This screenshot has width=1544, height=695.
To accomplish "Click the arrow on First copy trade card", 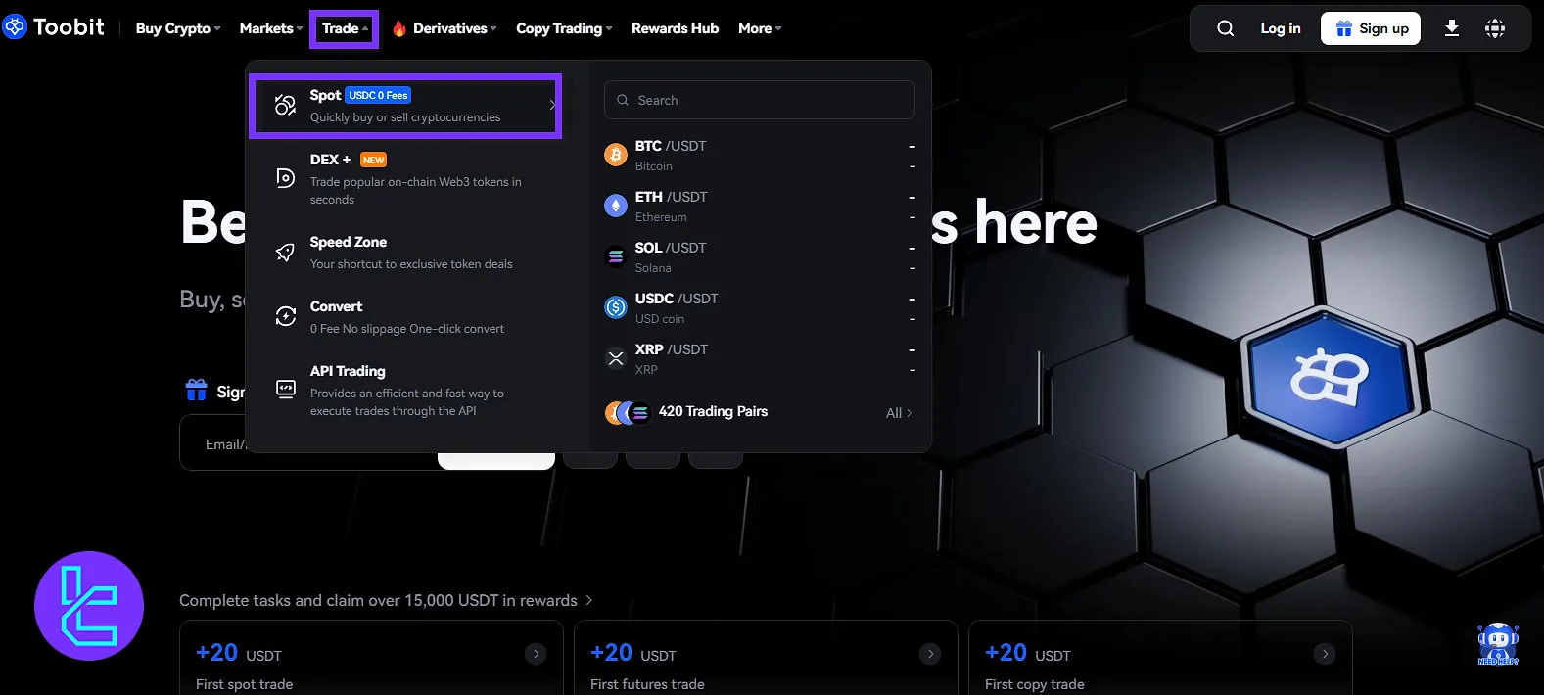I will (x=1325, y=654).
